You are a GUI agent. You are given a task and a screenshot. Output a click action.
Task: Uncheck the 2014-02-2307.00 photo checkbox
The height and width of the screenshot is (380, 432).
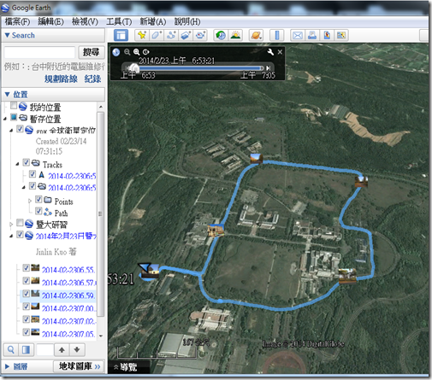(27, 307)
